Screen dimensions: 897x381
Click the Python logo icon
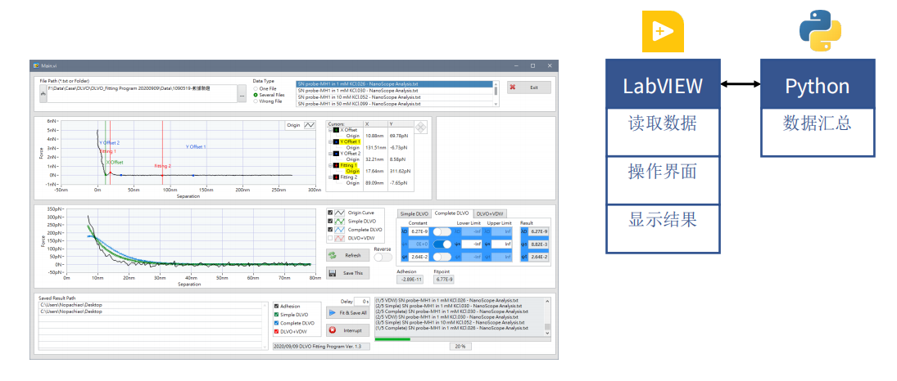[820, 31]
